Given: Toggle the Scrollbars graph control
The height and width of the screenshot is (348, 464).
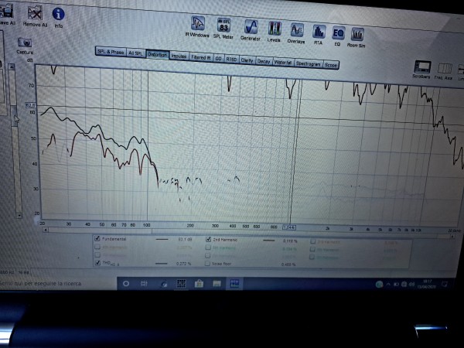Looking at the screenshot, I should click(422, 70).
